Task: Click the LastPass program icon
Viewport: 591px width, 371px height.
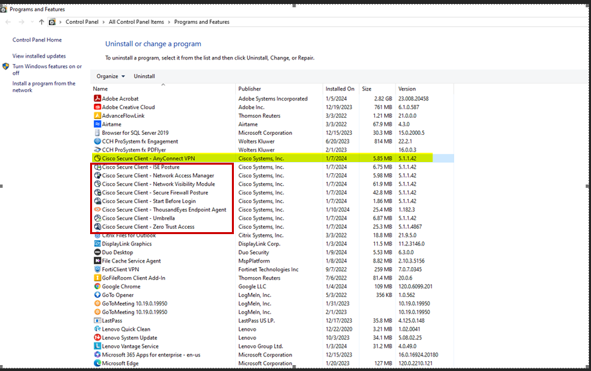Action: [x=97, y=321]
